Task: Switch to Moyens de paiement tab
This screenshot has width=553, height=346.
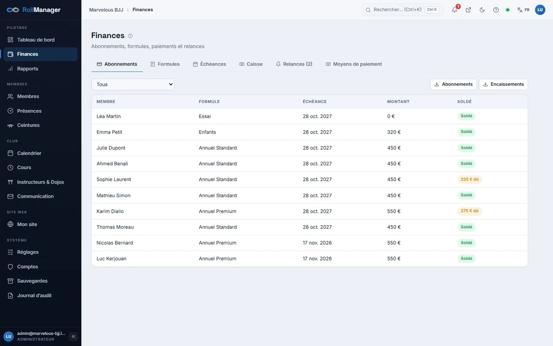Action: (x=353, y=64)
